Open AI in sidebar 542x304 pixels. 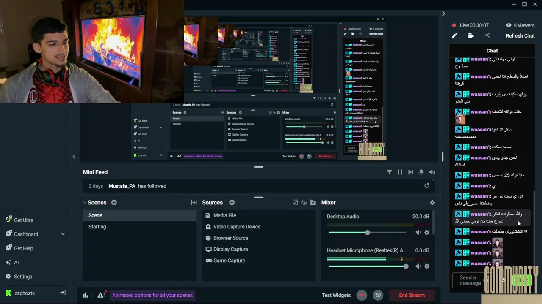click(12, 262)
